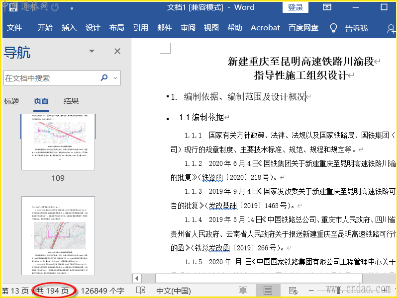Click the Tell Me lightbulb icon
The width and height of the screenshot is (398, 298).
click(x=333, y=28)
